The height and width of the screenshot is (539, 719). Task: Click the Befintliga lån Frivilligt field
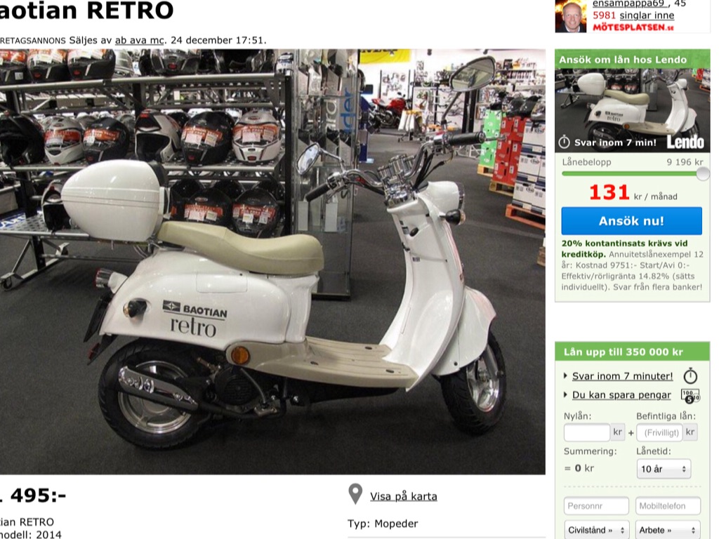coord(660,432)
